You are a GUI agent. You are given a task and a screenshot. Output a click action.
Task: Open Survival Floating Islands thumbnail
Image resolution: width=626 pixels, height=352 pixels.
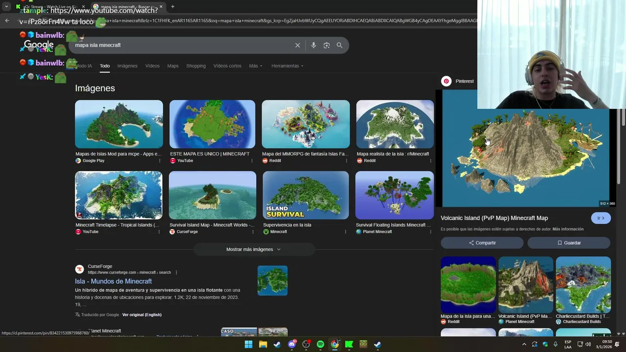pyautogui.click(x=394, y=195)
